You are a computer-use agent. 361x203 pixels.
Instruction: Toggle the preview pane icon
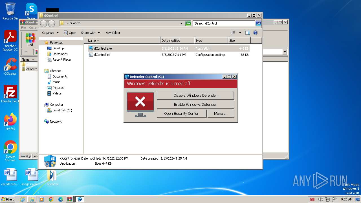pos(247,33)
